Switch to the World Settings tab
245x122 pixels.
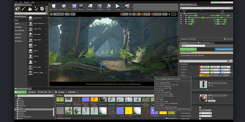pos(204,43)
